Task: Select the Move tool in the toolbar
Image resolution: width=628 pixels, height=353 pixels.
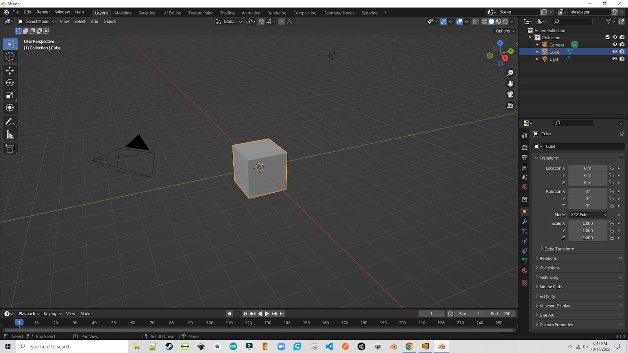Action: (10, 70)
